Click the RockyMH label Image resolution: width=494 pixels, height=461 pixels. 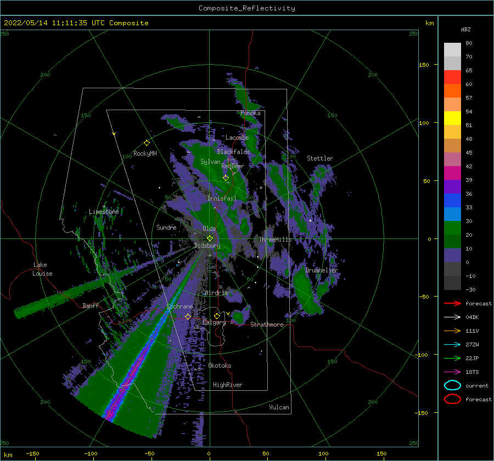[x=145, y=153]
